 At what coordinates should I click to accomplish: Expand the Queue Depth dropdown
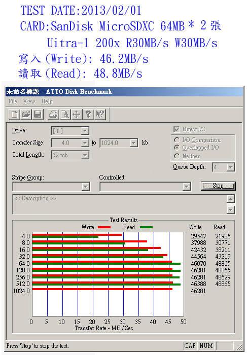click(x=230, y=167)
